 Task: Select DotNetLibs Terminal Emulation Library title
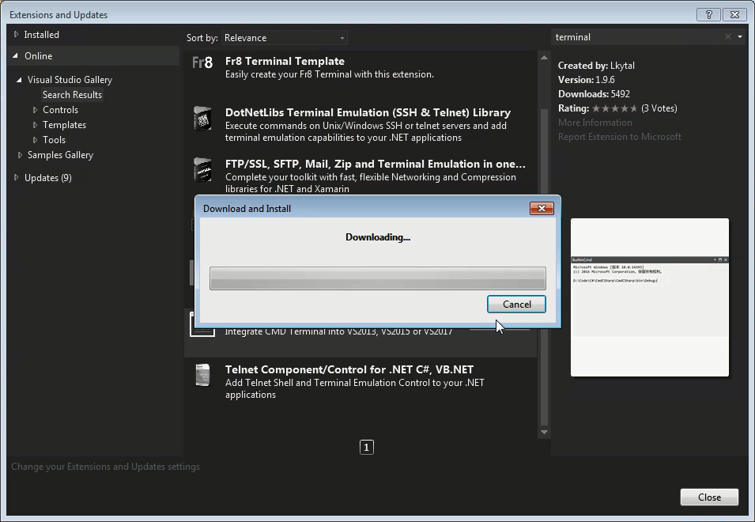click(x=368, y=112)
